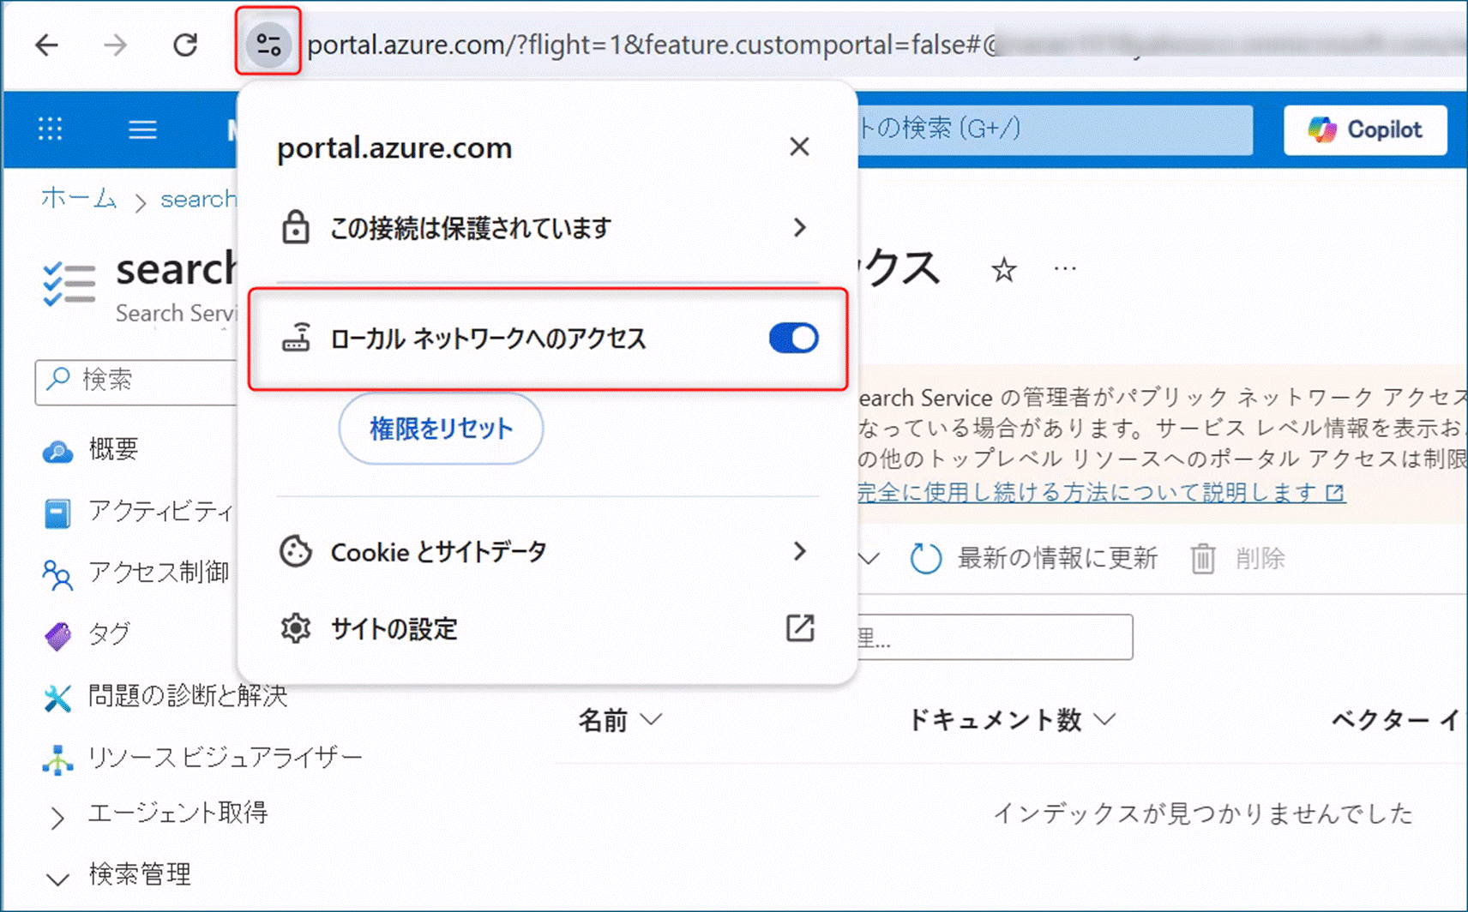Screen dimensions: 1468x912
Task: Open タグ in the sidebar
Action: (x=107, y=634)
